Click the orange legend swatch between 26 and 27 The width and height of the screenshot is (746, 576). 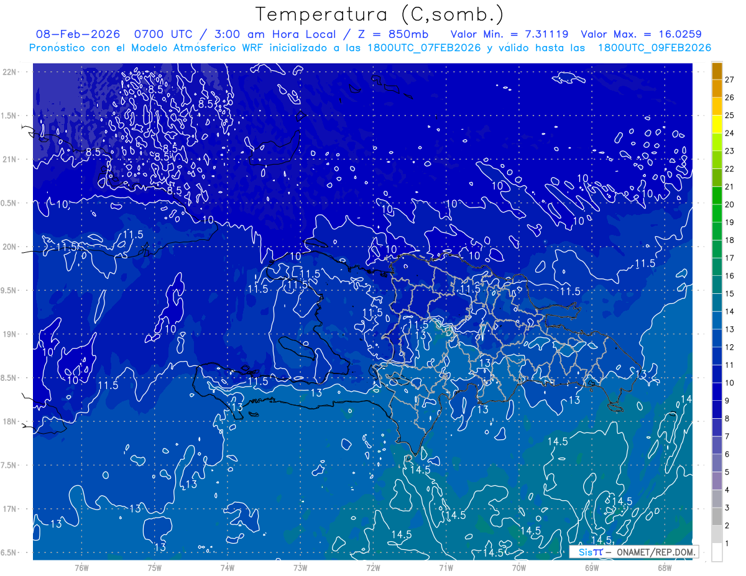coord(717,88)
